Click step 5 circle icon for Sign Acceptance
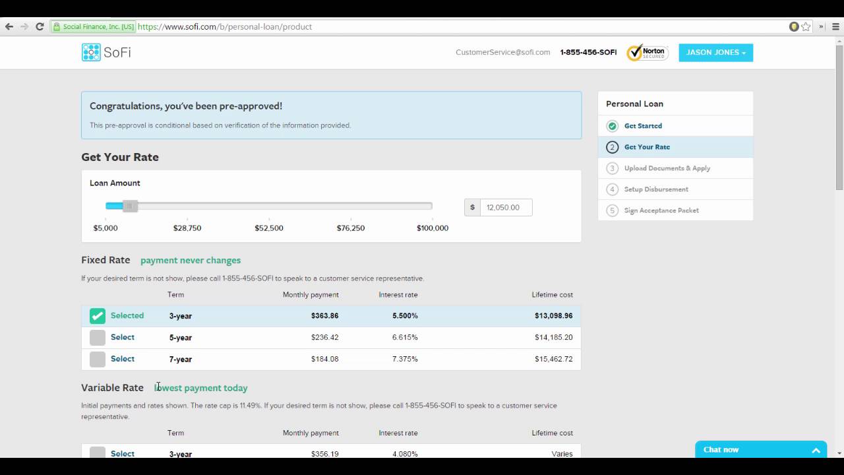The image size is (844, 475). pyautogui.click(x=613, y=210)
